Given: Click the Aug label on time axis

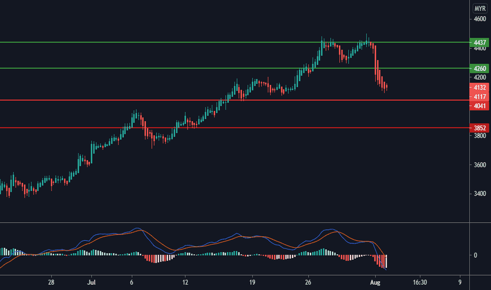Looking at the screenshot, I should click(x=375, y=283).
